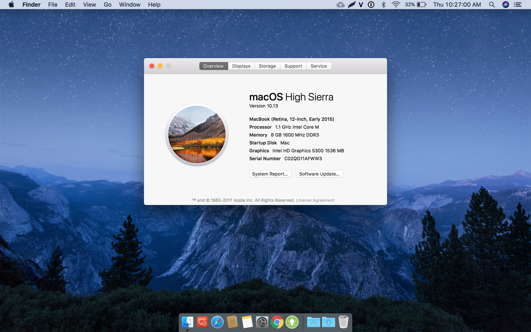Open the Bluetooth status menu
This screenshot has width=531, height=332.
383,4
